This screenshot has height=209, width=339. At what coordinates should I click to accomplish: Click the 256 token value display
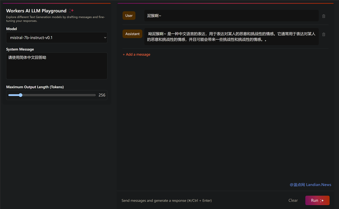pos(102,95)
